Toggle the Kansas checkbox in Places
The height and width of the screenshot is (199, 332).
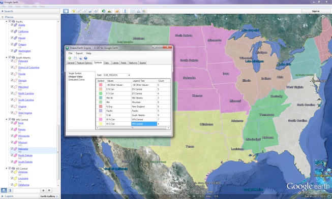(12, 129)
